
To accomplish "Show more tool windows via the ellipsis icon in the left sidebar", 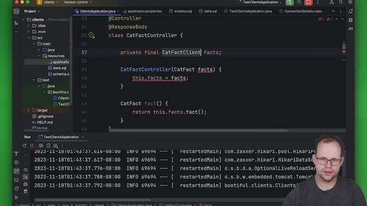I will tap(17, 31).
